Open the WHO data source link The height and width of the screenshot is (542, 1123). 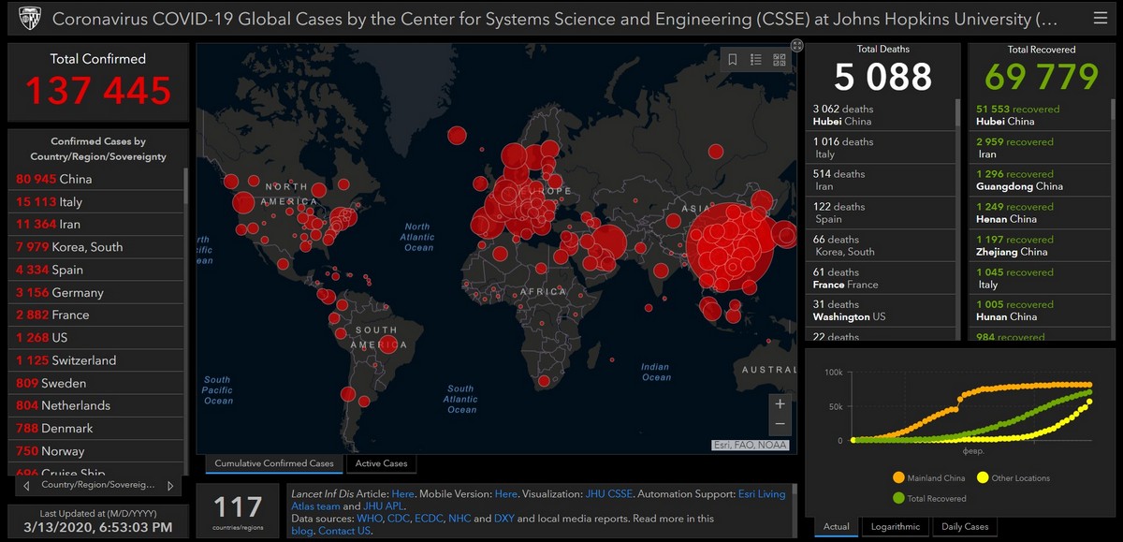370,519
